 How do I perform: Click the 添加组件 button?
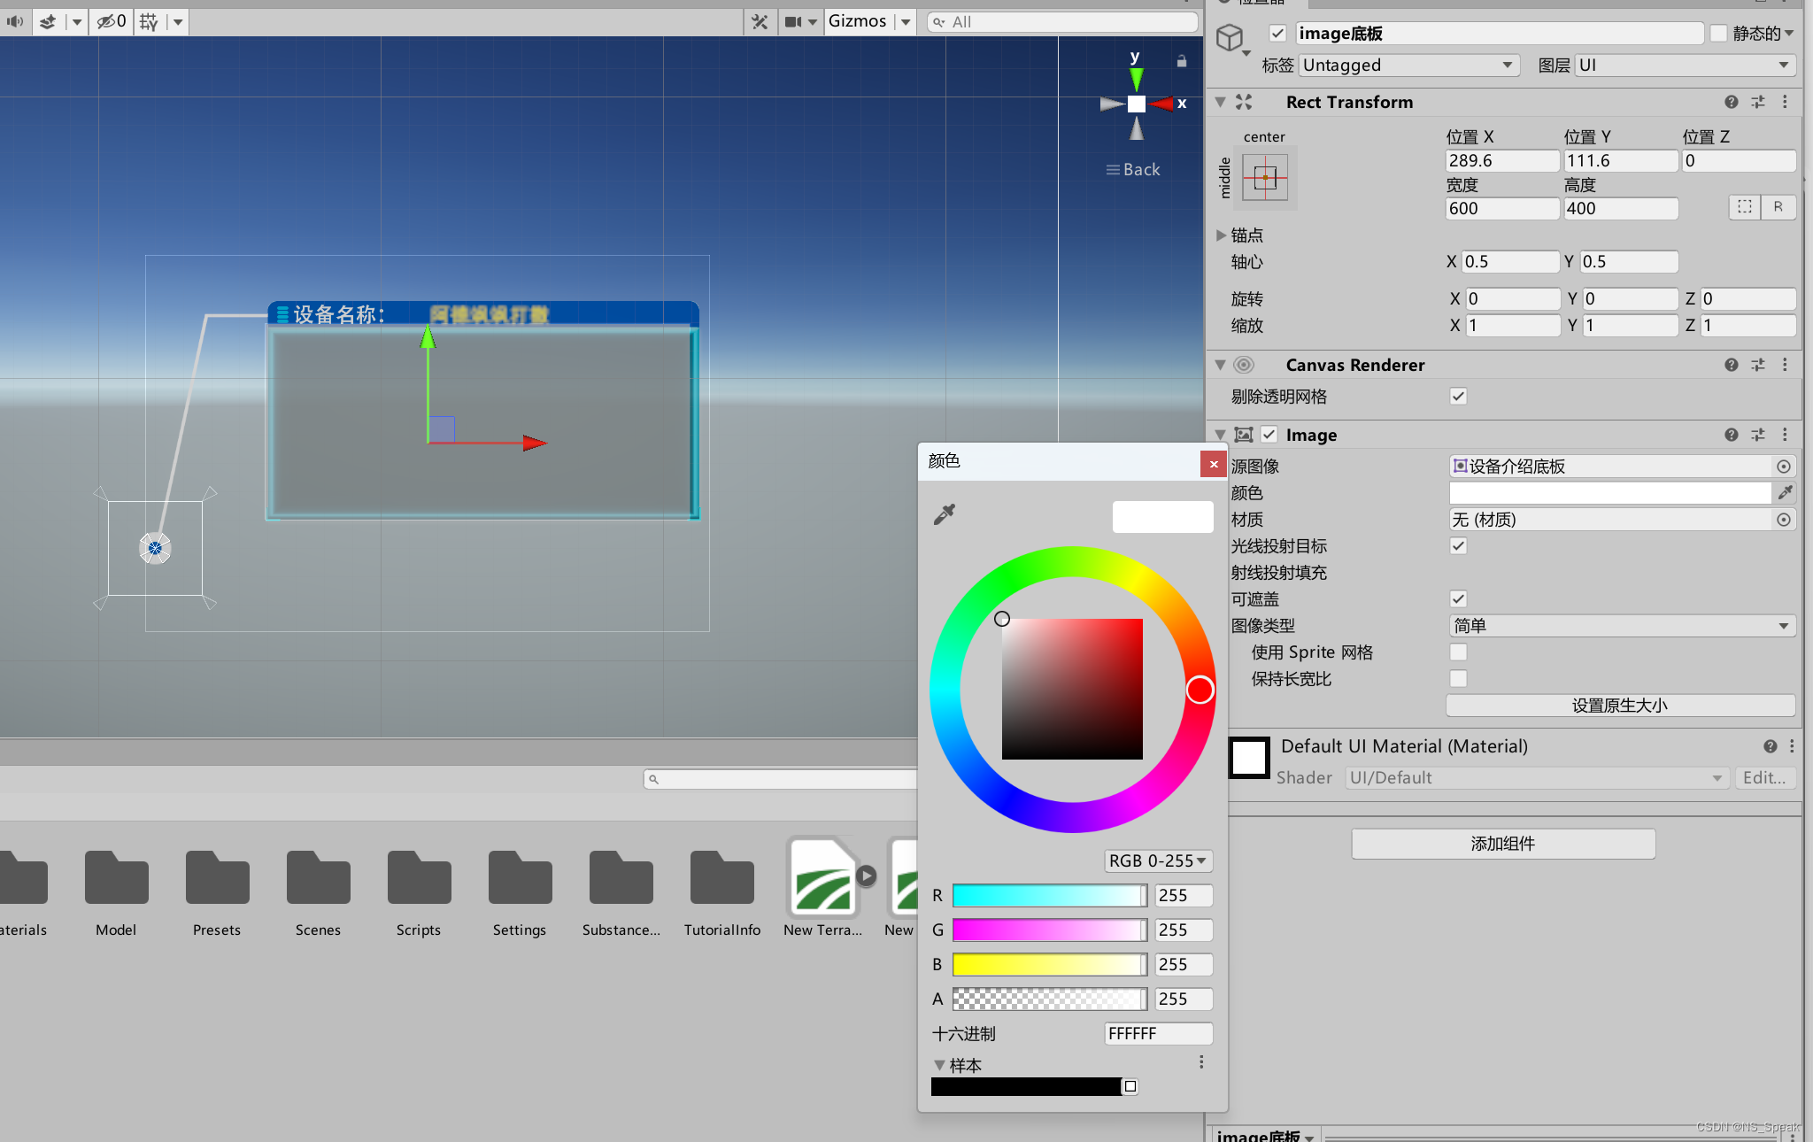point(1503,844)
